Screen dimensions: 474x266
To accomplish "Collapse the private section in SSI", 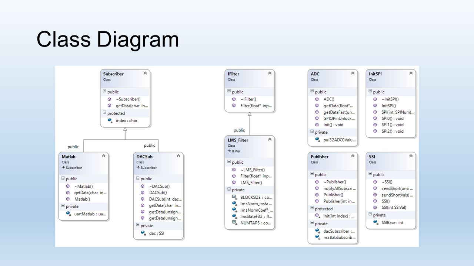I will (370, 215).
